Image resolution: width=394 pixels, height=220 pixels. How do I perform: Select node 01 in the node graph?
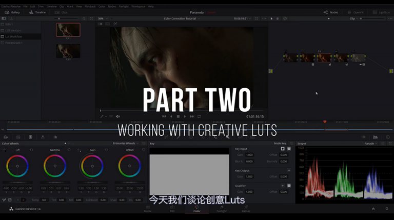291,58
